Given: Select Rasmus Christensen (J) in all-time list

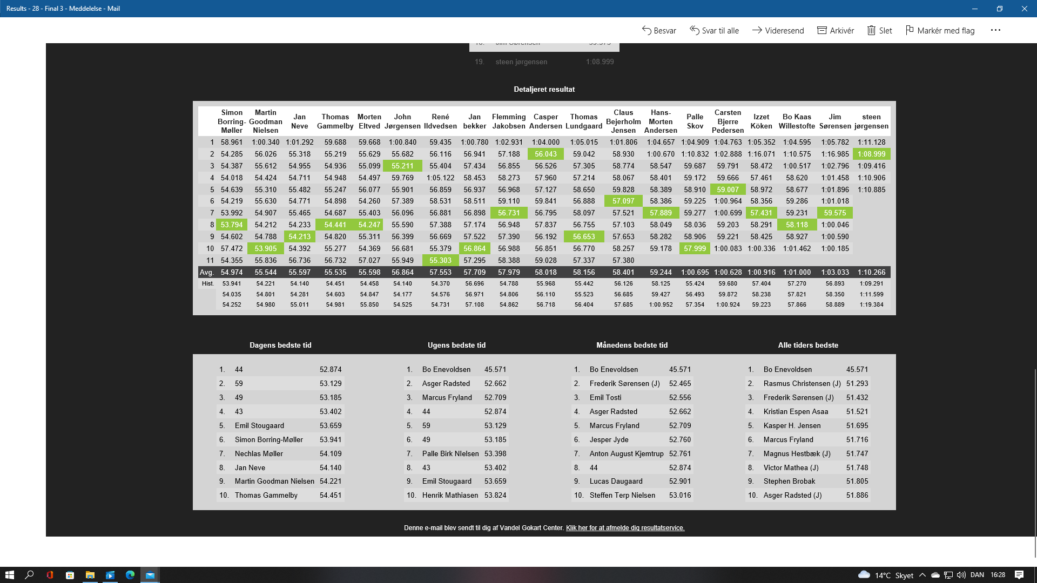Looking at the screenshot, I should [x=802, y=383].
